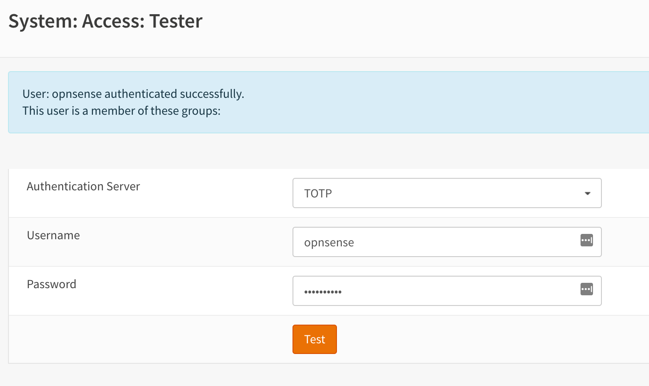
Task: Click empty area left of Test button
Action: [x=147, y=339]
